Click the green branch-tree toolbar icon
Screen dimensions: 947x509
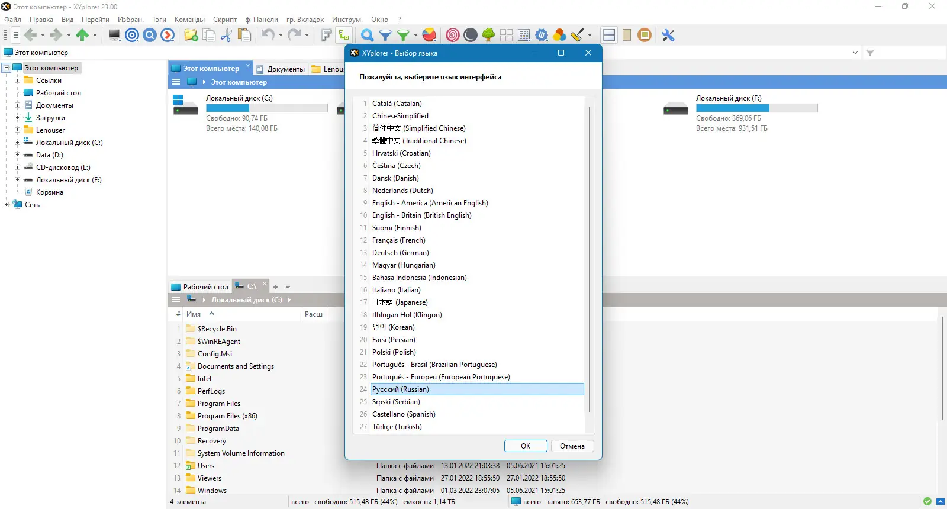point(344,36)
